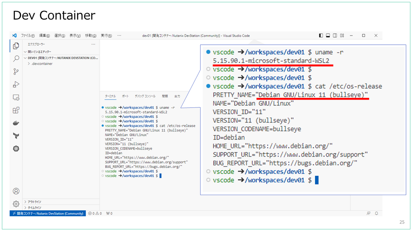This screenshot has height=231, width=412.
Task: Open the ファイル(F) menu
Action: click(28, 36)
